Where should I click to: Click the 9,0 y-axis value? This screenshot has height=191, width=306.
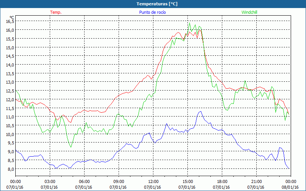pos(11,152)
